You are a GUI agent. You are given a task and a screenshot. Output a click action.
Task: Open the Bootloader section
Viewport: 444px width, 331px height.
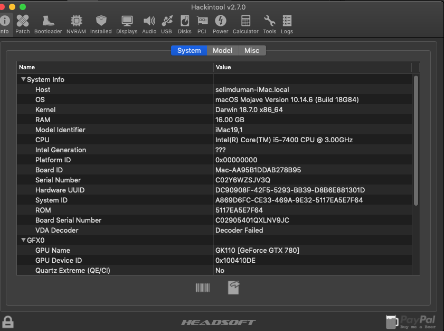(x=48, y=24)
